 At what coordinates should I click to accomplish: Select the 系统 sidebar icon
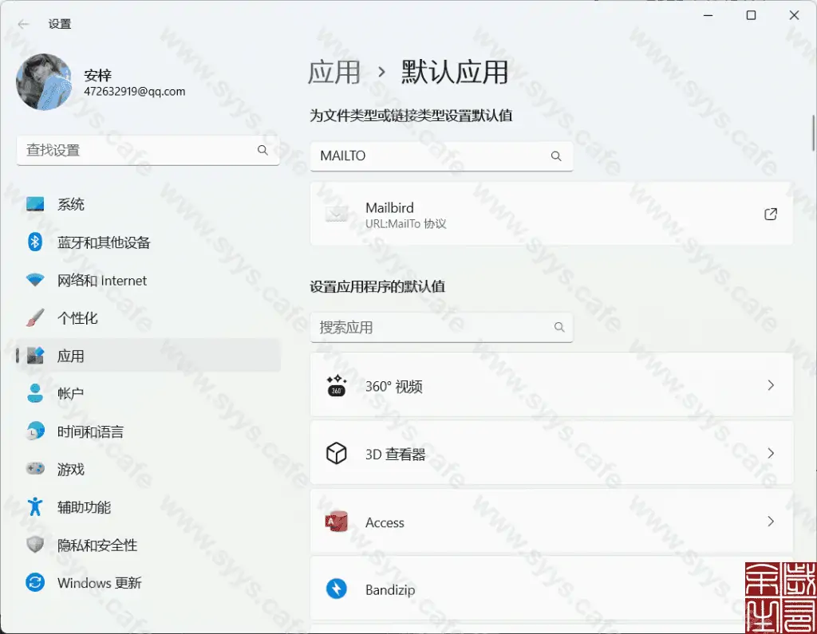pos(34,204)
